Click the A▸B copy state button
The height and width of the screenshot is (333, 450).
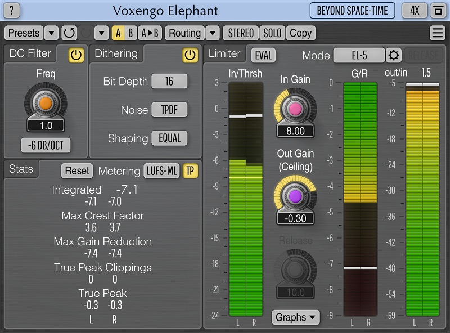click(150, 33)
